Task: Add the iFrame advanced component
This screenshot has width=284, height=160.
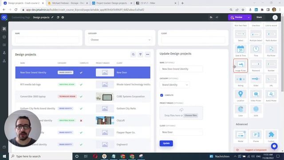Action: coord(256,136)
